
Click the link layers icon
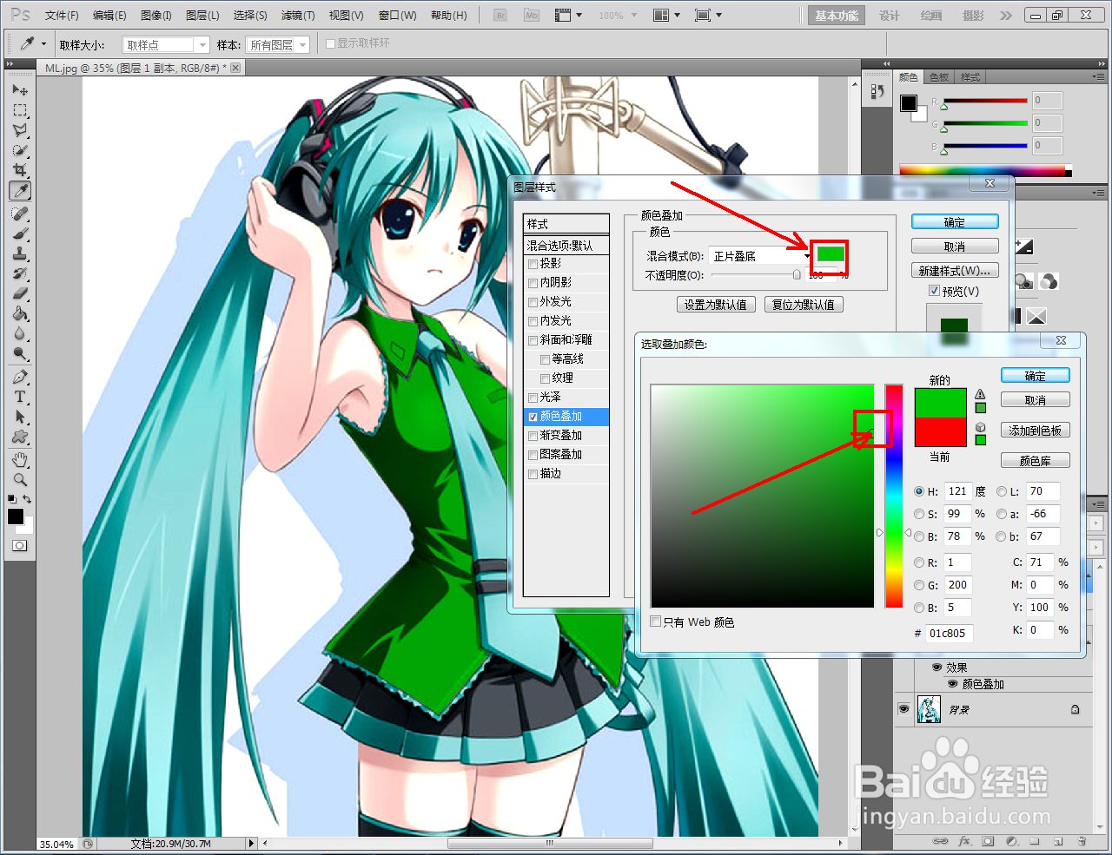pyautogui.click(x=940, y=841)
